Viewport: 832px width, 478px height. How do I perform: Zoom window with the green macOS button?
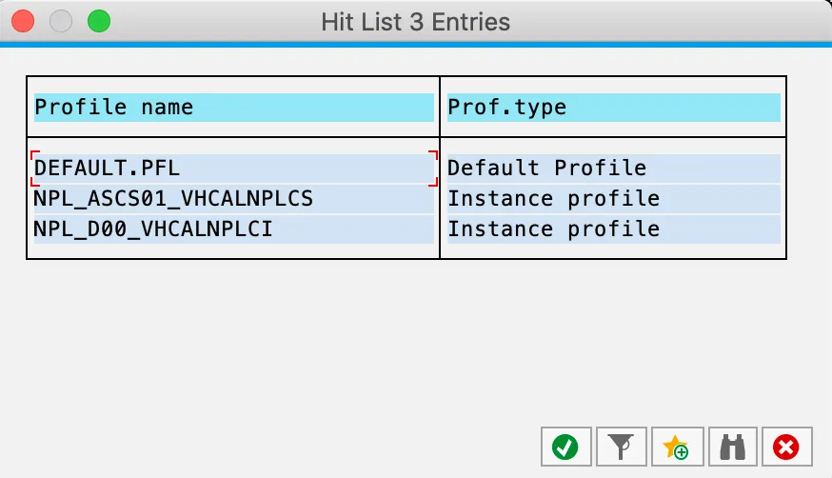point(99,21)
